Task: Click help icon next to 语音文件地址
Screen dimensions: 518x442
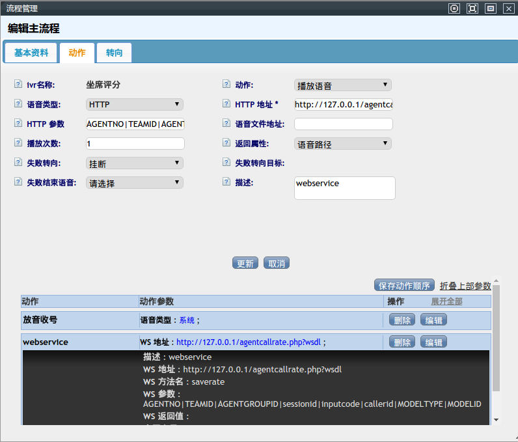Action: point(226,123)
